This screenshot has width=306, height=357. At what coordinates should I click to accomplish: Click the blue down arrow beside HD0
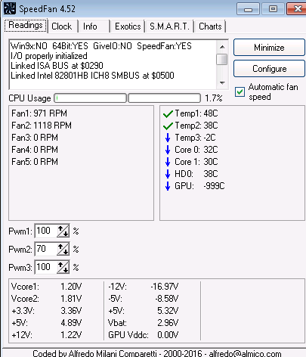[168, 174]
